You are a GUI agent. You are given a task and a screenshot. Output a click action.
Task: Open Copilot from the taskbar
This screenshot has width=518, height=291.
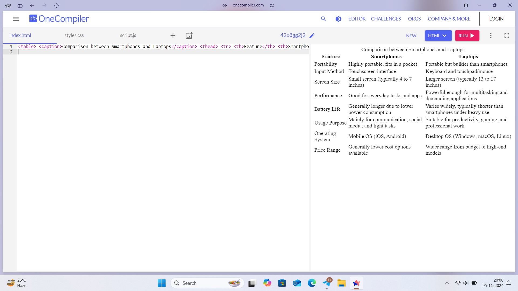point(267,283)
